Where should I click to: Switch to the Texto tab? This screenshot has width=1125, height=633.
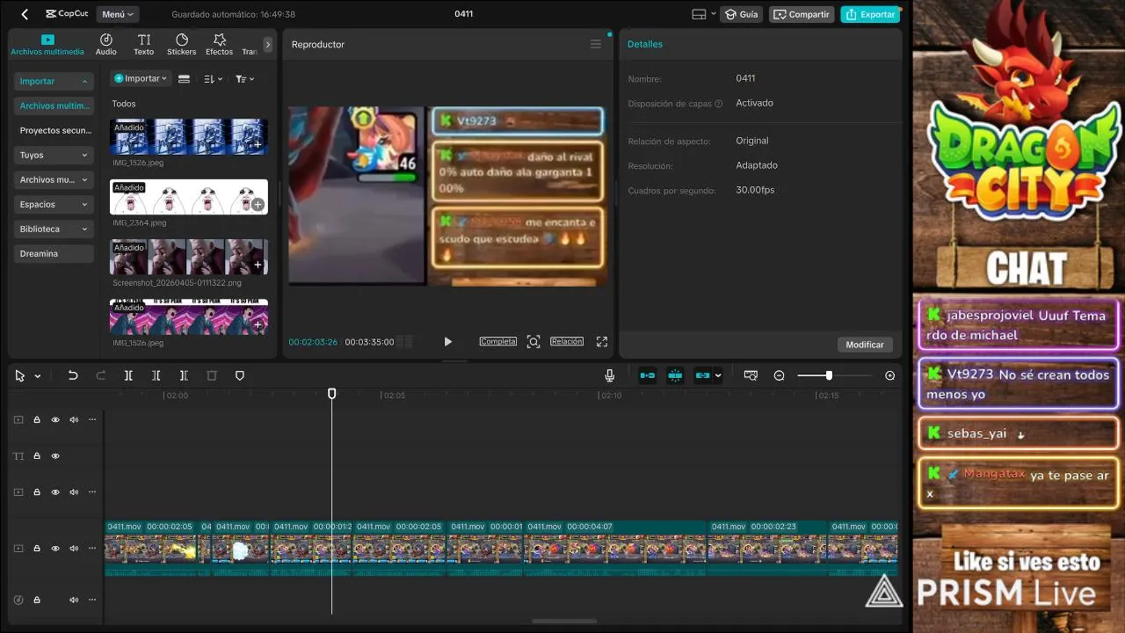[x=144, y=45]
